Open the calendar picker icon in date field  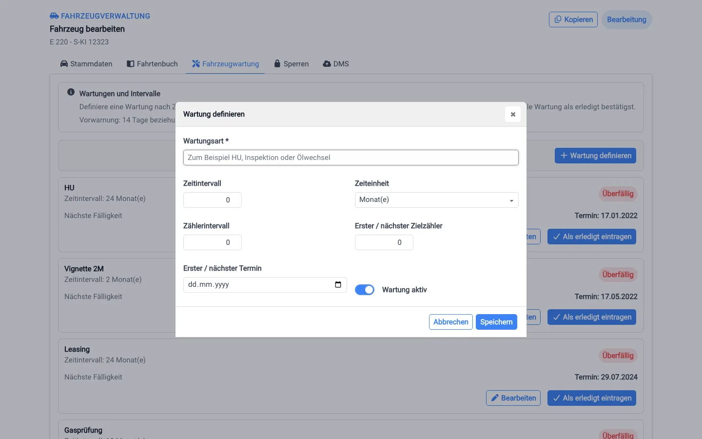338,284
